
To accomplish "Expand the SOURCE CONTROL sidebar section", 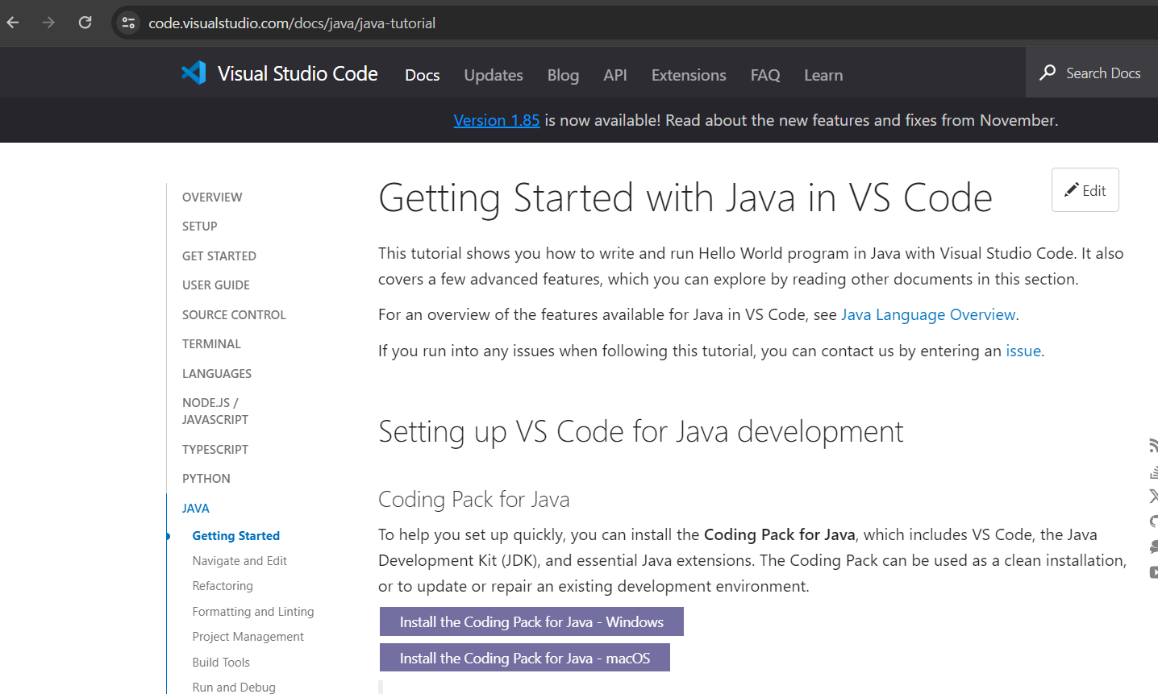I will coord(234,315).
